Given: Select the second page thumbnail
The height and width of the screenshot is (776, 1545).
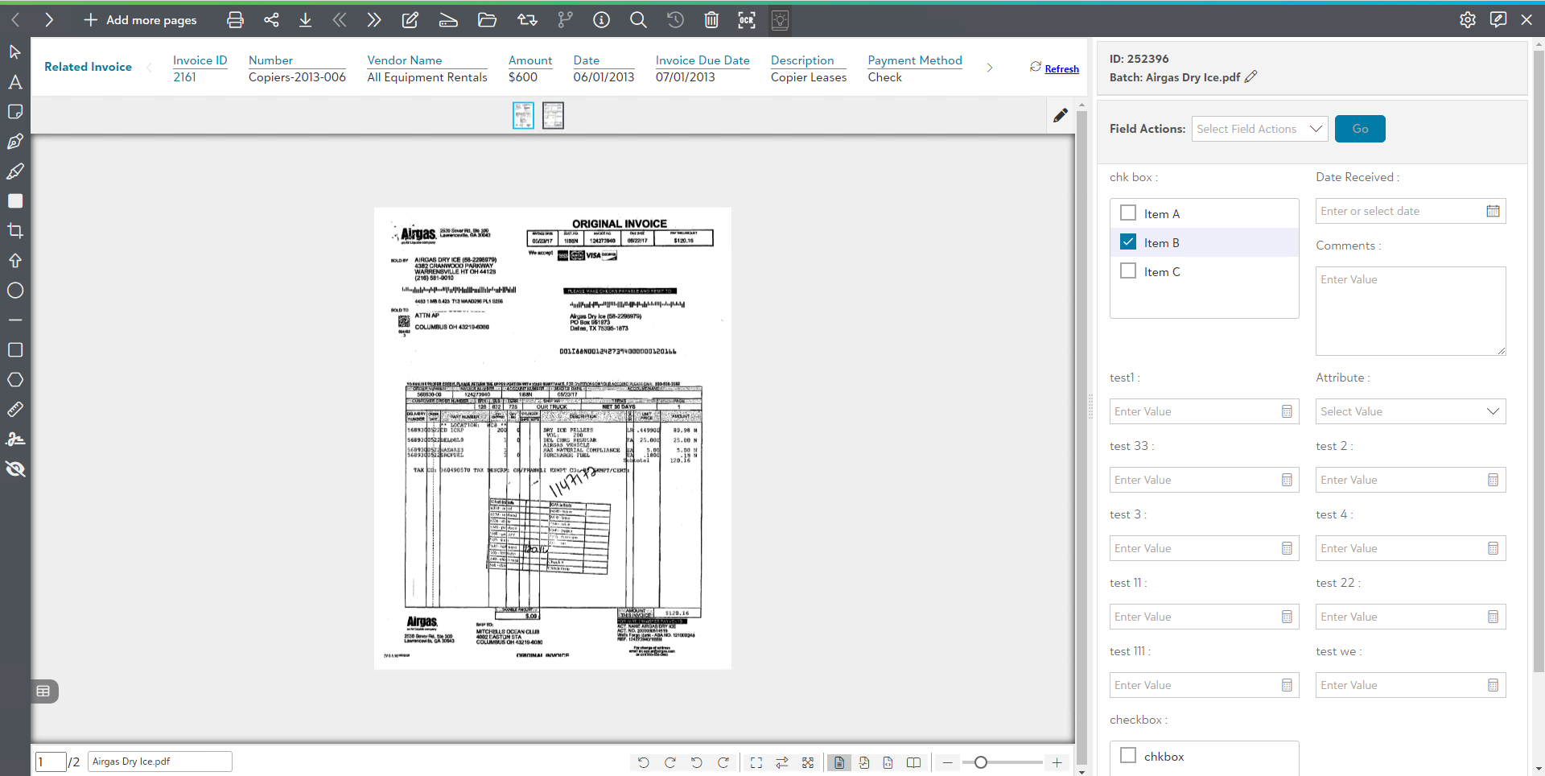Looking at the screenshot, I should click(553, 116).
